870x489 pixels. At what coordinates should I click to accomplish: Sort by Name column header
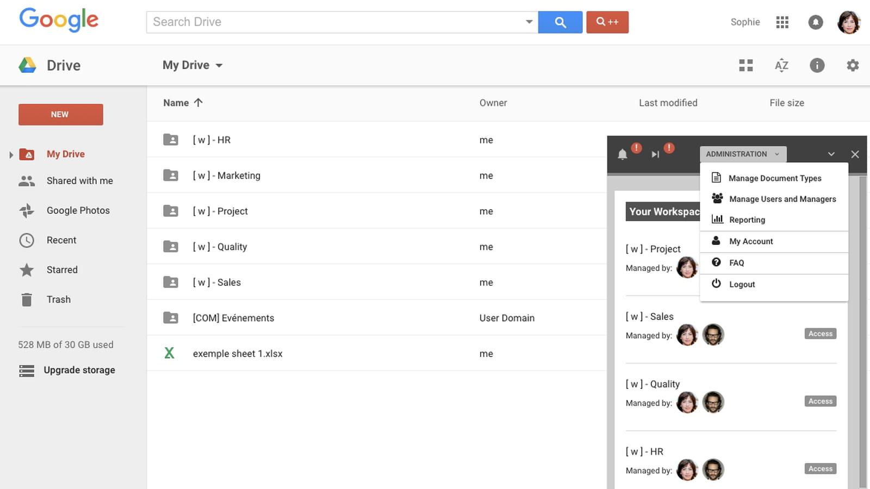point(183,103)
